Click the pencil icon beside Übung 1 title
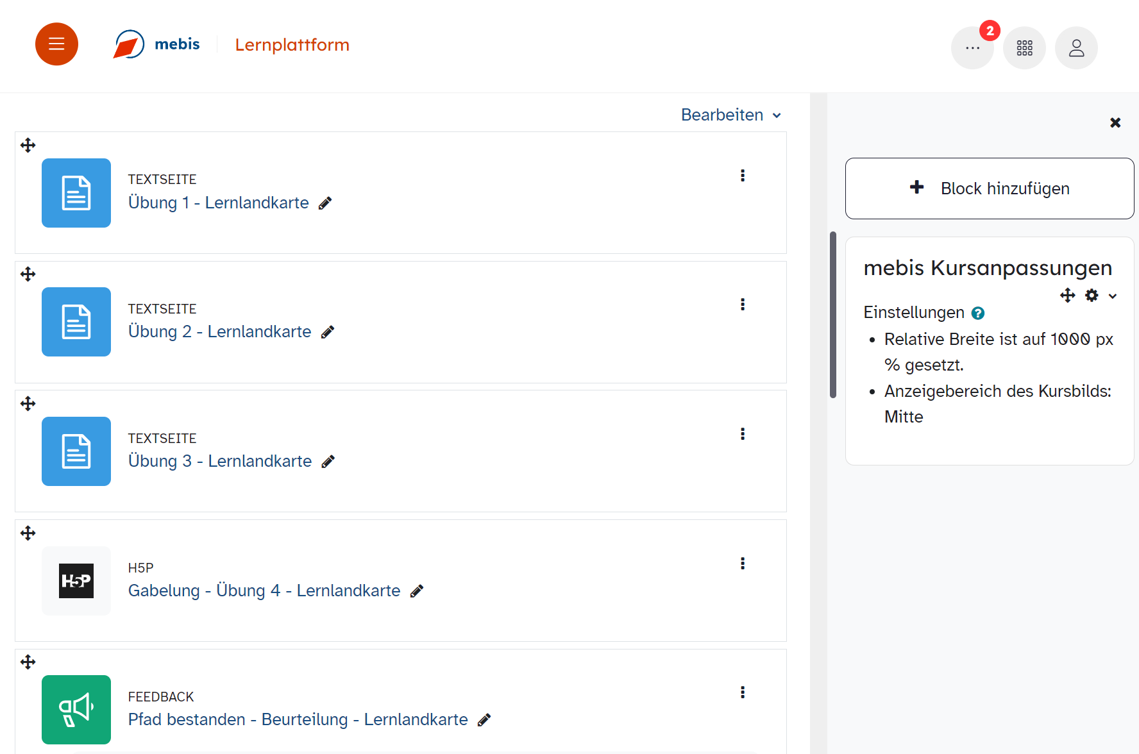The width and height of the screenshot is (1139, 754). click(325, 203)
